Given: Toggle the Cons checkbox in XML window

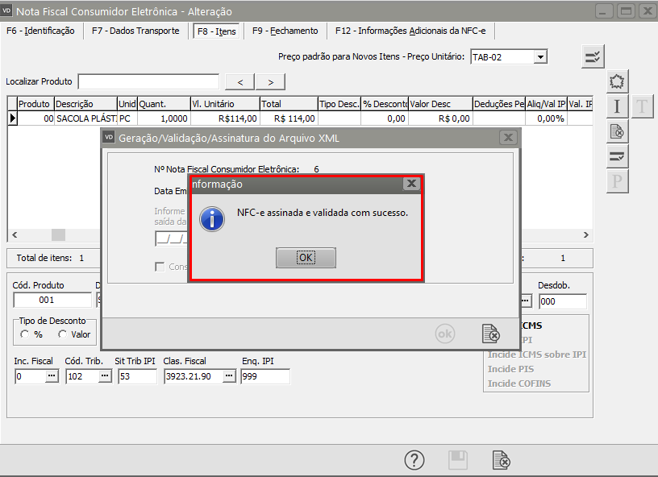Looking at the screenshot, I should [160, 267].
